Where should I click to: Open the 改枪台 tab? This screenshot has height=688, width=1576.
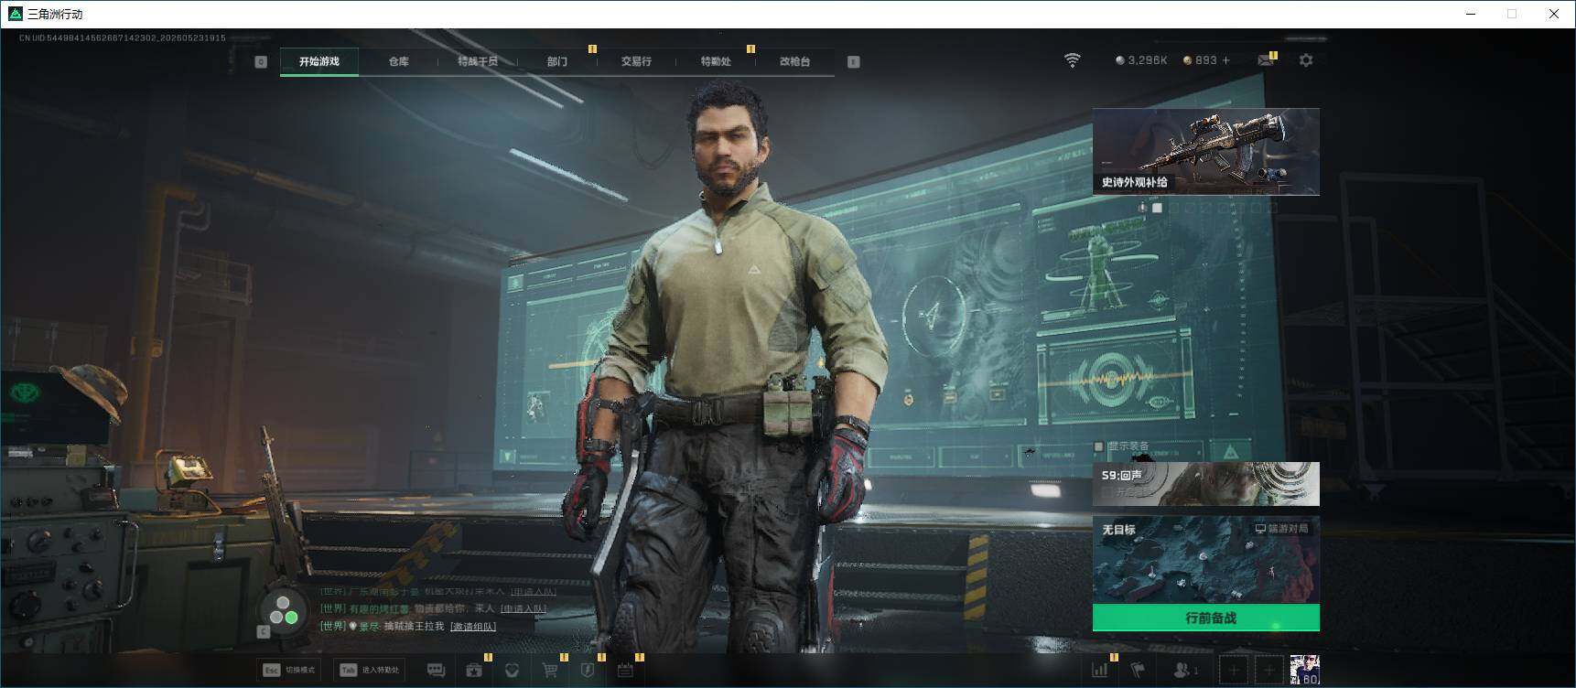point(794,61)
